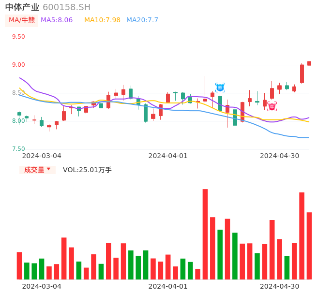Image resolution: width=332 pixels, height=293 pixels.
Task: Select the MA/牛熊 indicator tab
Action: tap(22, 20)
